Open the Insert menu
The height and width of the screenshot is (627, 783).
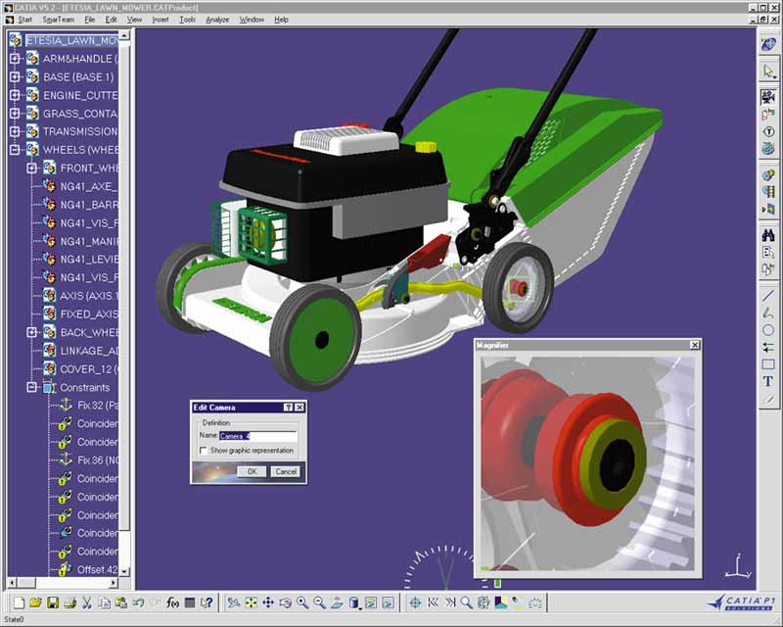point(161,20)
